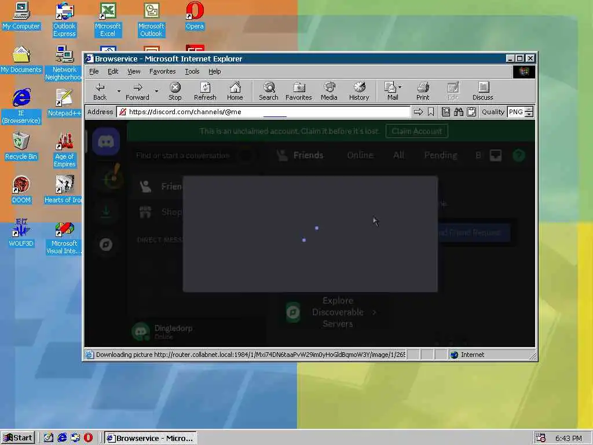This screenshot has height=445, width=593.
Task: Switch to the All friends tab
Action: click(x=398, y=155)
